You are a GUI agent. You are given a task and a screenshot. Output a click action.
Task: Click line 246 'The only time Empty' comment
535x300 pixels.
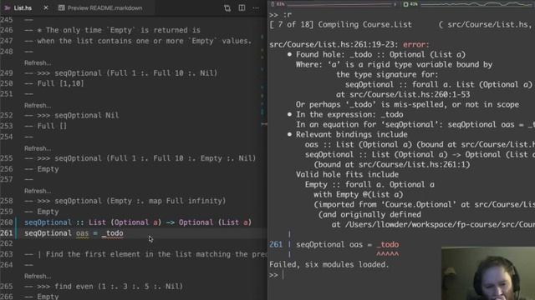(112, 30)
